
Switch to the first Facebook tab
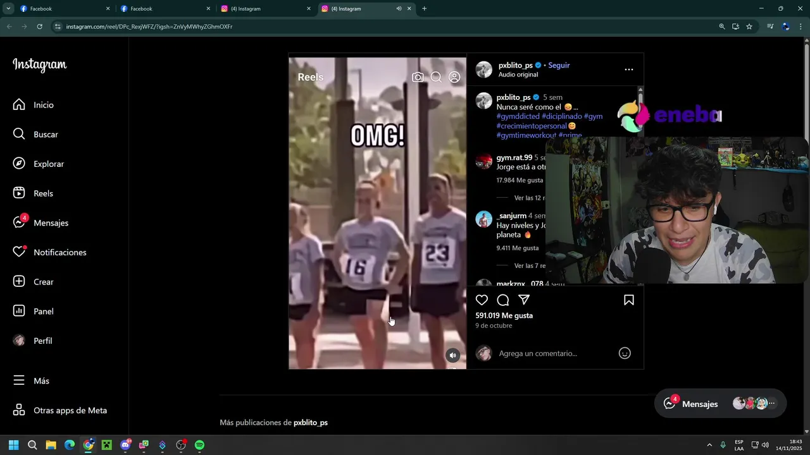pos(65,9)
